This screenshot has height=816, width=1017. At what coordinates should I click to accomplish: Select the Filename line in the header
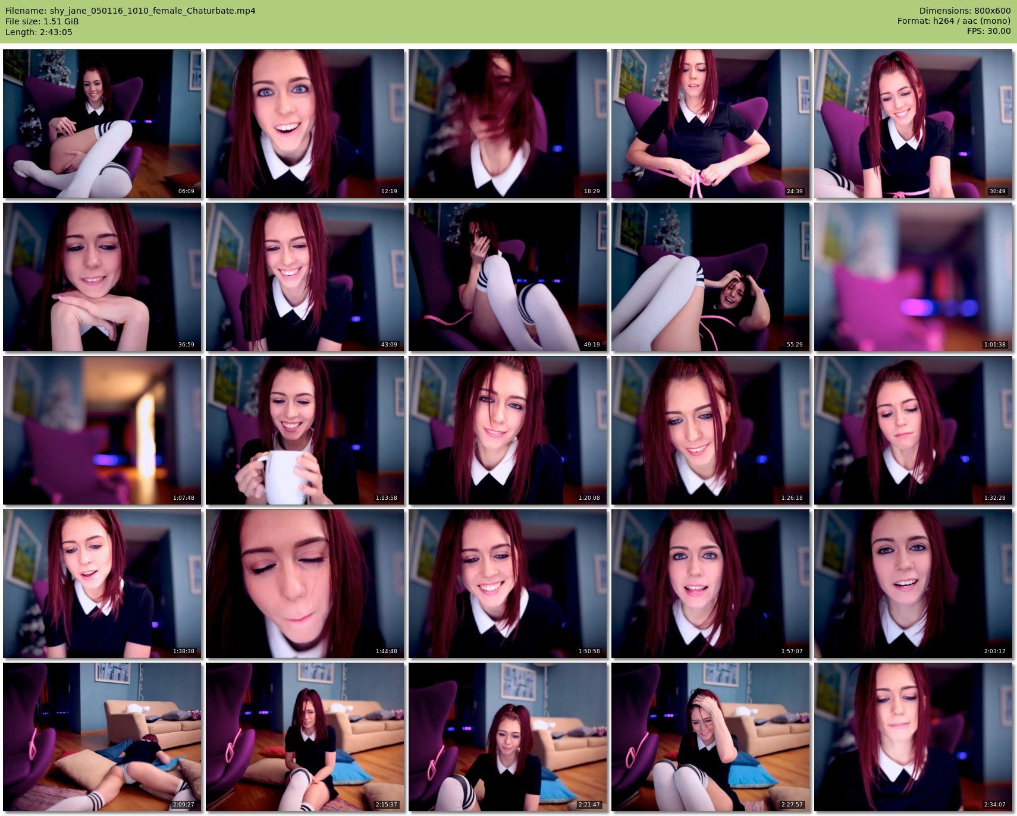click(x=130, y=11)
